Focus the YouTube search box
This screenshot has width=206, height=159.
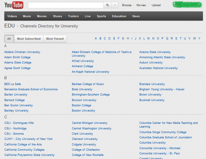pos(66,5)
